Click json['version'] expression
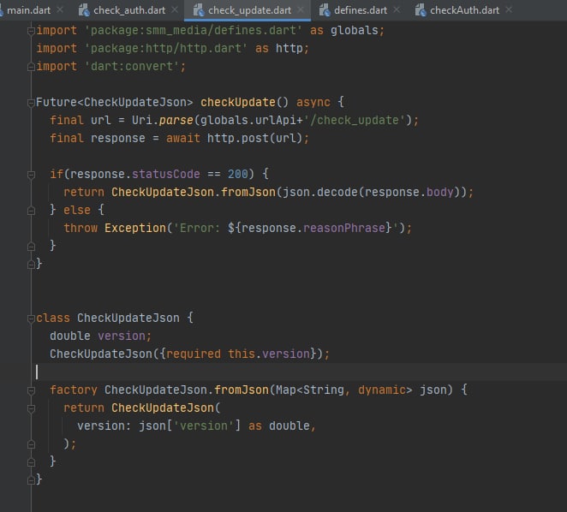 [x=190, y=426]
